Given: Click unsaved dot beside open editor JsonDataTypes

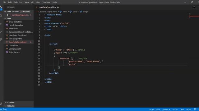Looking at the screenshot, I should (7, 15).
